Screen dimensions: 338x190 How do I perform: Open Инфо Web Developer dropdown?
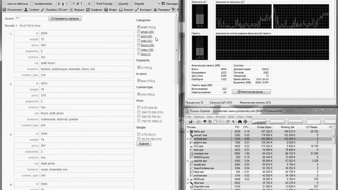(111, 9)
